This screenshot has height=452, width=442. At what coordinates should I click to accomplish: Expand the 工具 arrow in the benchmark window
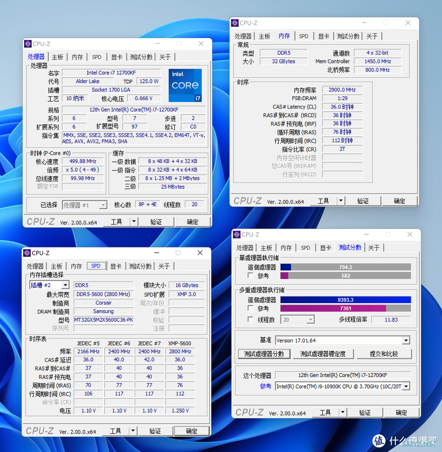pos(343,412)
